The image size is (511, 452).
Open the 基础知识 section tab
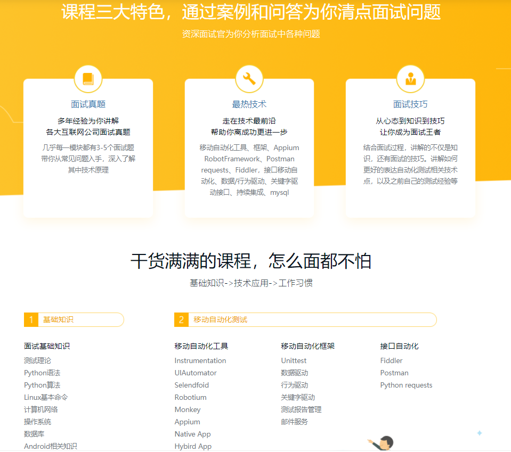tap(58, 319)
